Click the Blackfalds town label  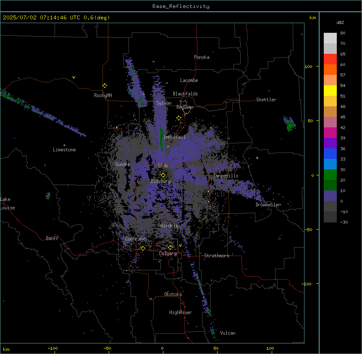(185, 94)
